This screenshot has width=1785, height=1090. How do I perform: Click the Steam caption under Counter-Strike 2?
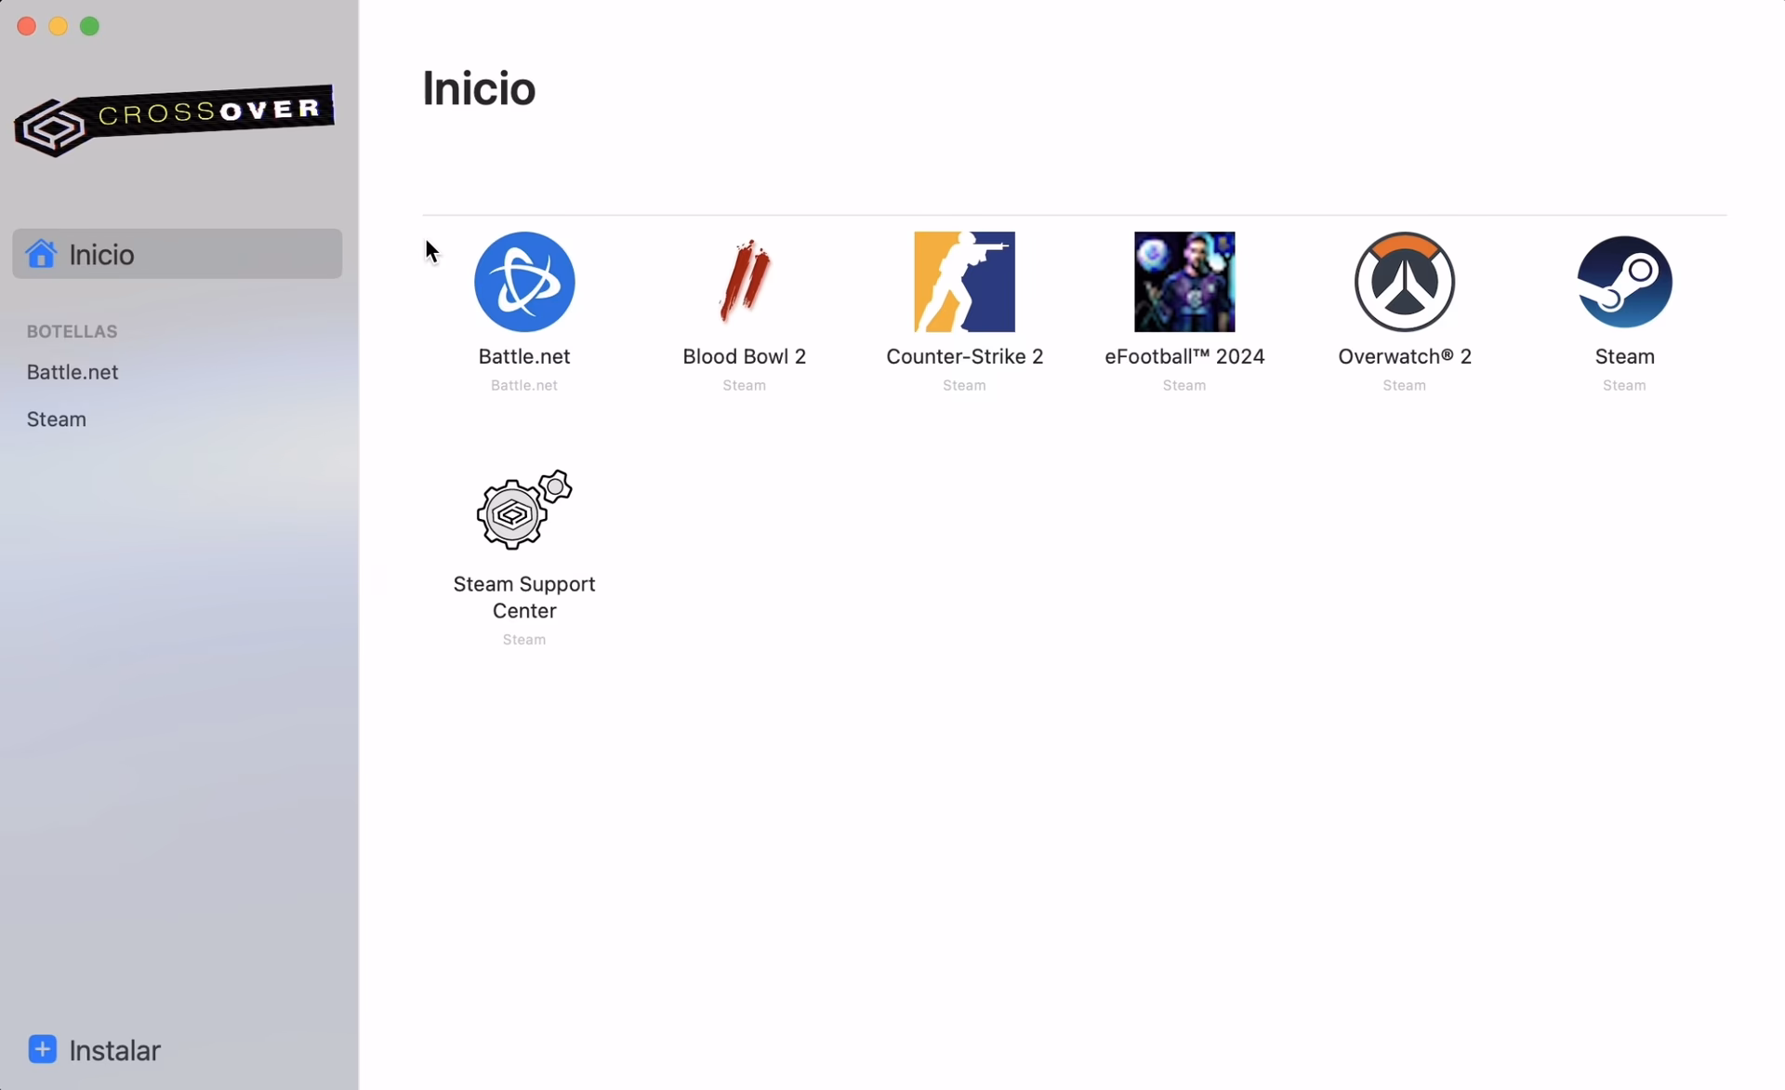964,385
